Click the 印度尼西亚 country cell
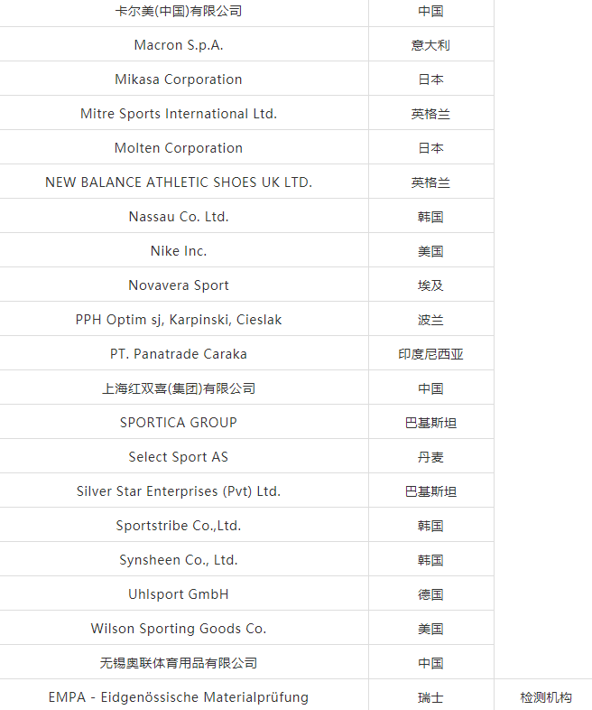 coord(431,354)
